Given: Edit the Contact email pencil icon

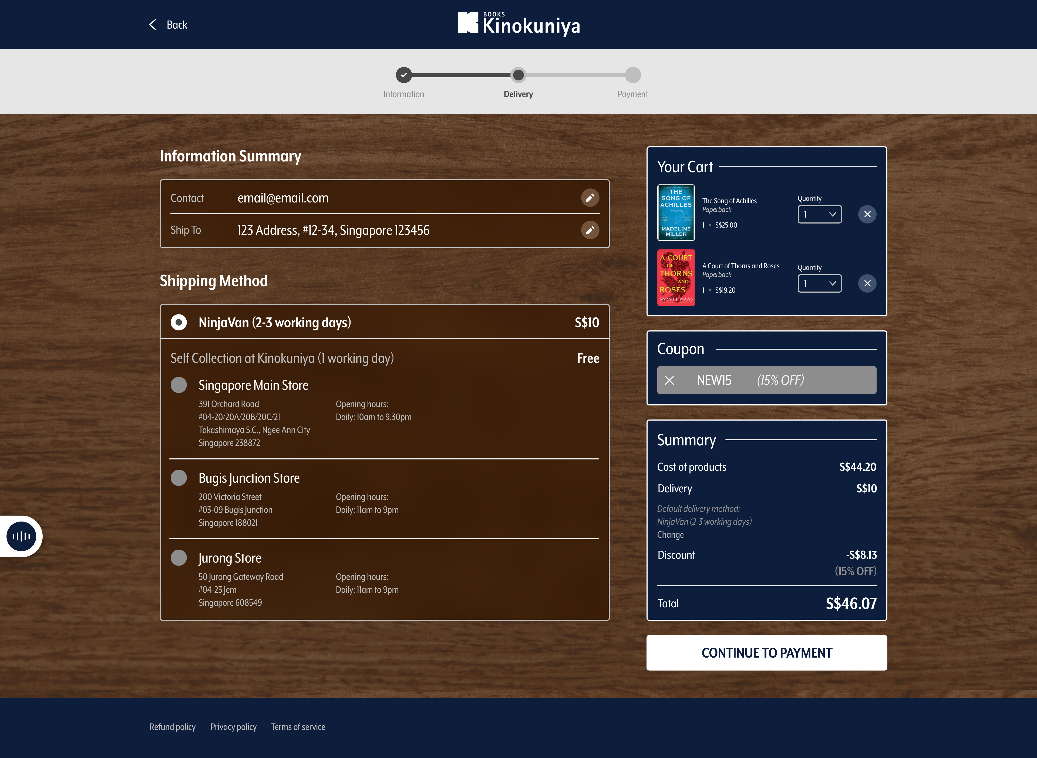Looking at the screenshot, I should [x=590, y=198].
